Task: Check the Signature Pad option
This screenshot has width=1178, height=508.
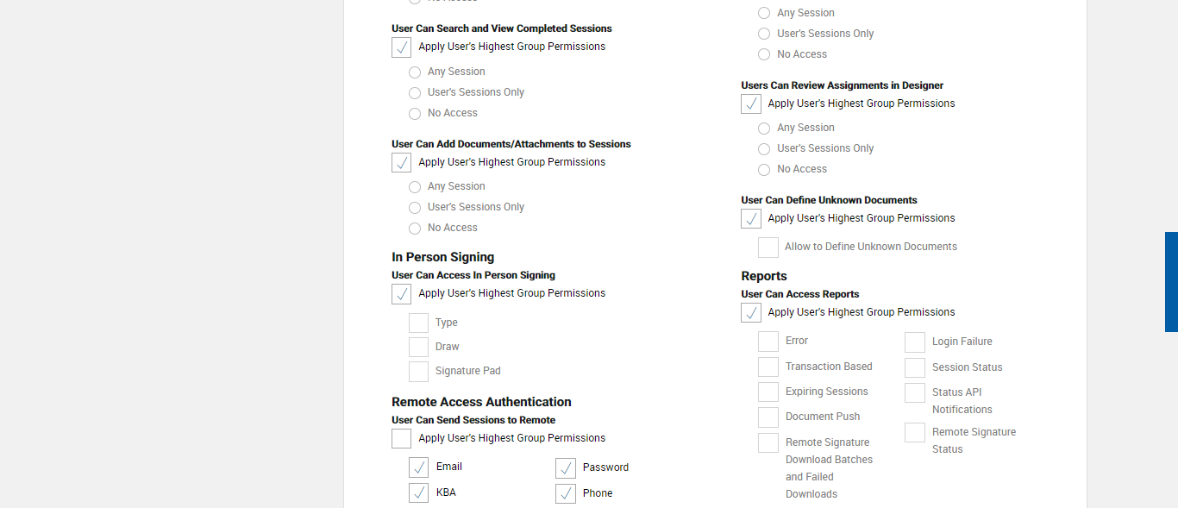Action: click(x=418, y=372)
